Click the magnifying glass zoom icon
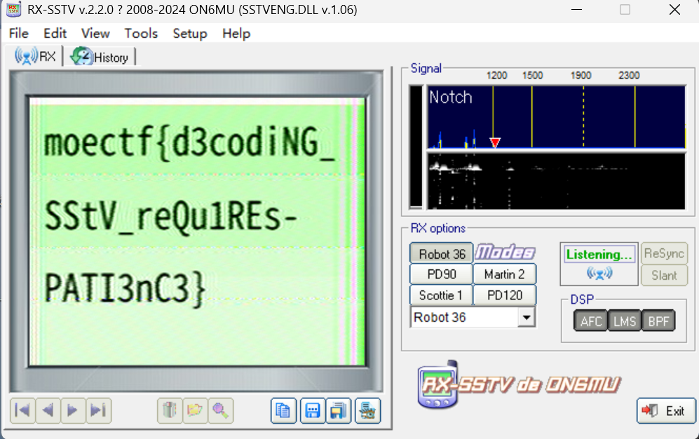 pyautogui.click(x=220, y=410)
